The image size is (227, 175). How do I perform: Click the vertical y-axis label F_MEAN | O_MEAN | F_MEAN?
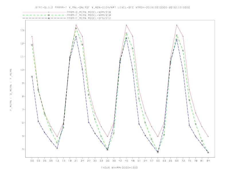pos(11,90)
